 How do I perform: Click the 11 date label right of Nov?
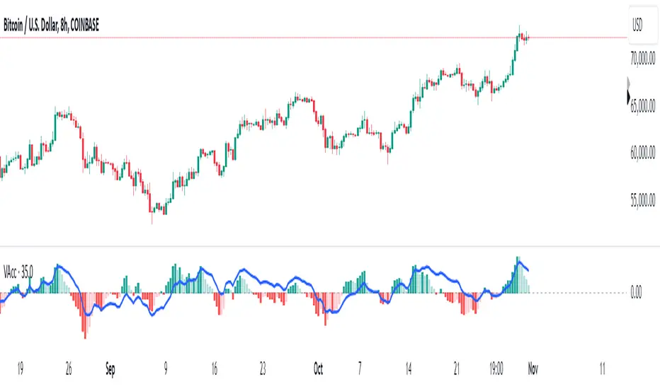(x=602, y=368)
